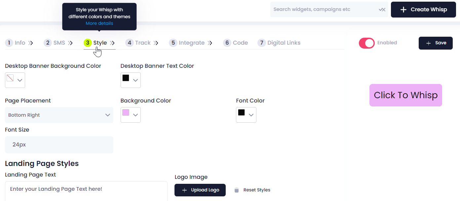The width and height of the screenshot is (460, 201).
Task: Click the double-arrow after SMS
Action: pos(70,43)
